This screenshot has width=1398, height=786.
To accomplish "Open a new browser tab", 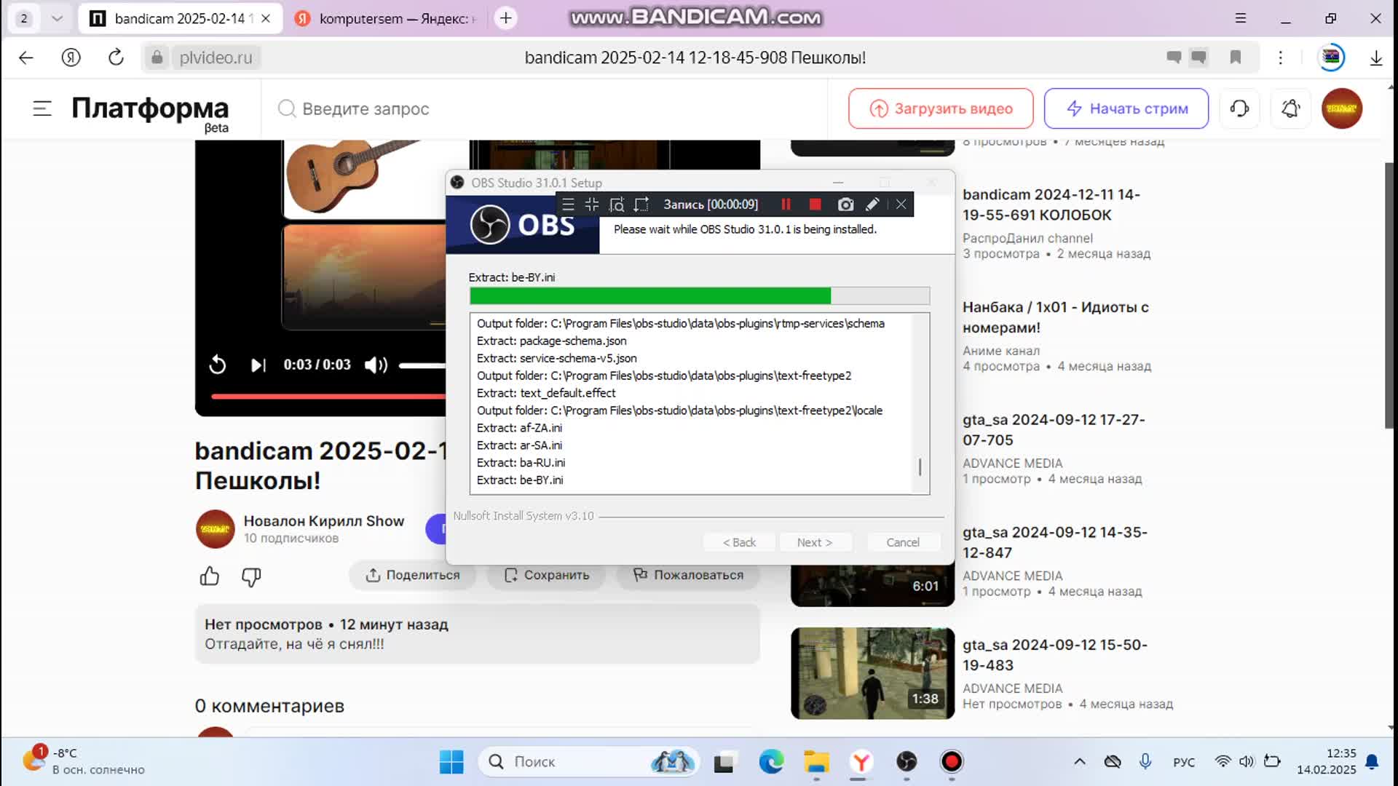I will click(x=506, y=18).
